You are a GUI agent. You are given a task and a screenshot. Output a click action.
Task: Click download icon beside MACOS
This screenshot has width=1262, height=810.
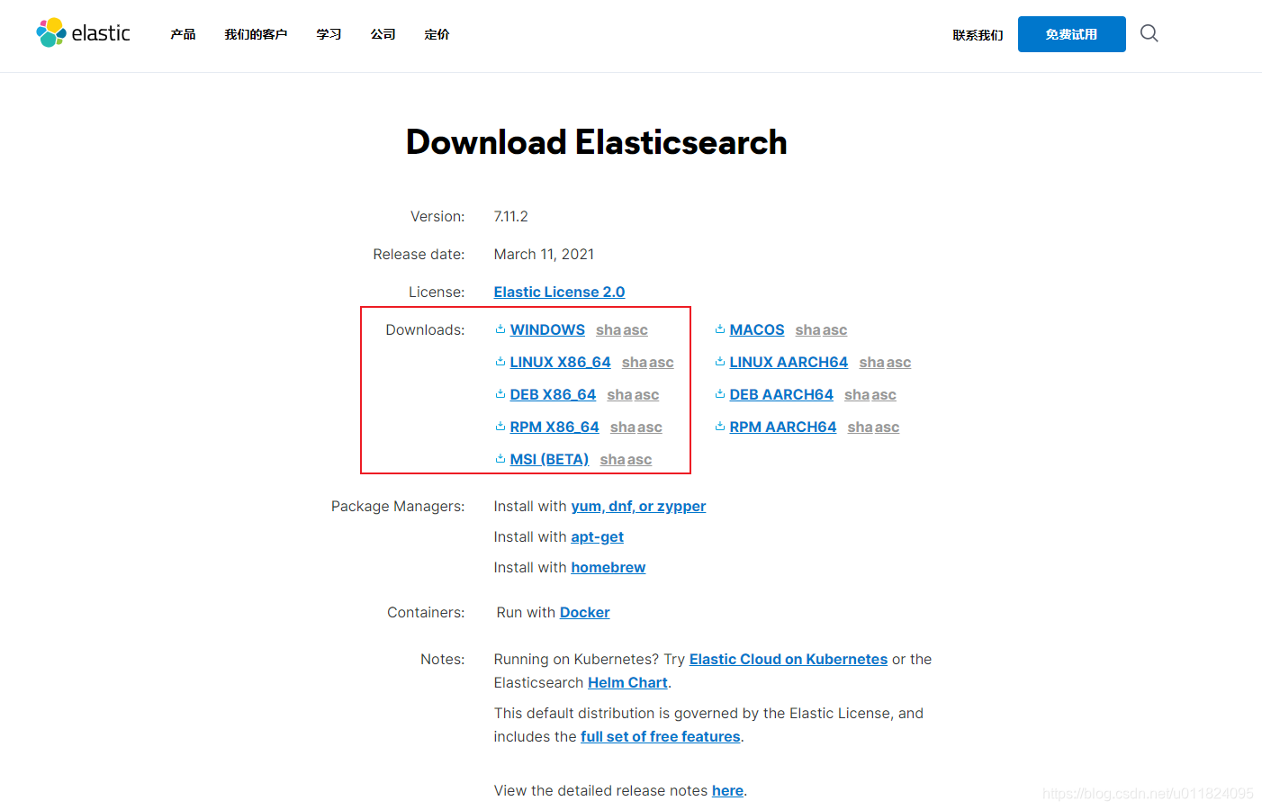(x=720, y=329)
